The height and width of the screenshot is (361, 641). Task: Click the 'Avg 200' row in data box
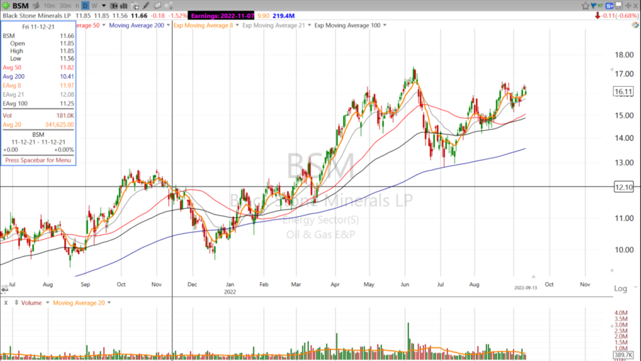point(38,76)
